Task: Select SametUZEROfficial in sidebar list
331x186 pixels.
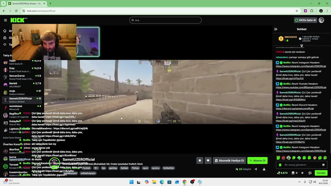Action: coord(22,100)
